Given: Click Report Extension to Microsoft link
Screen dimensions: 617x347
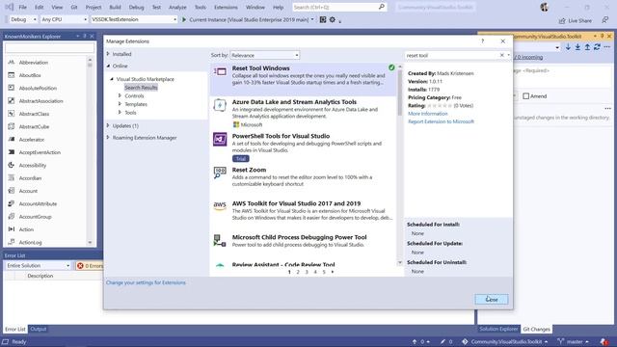Looking at the screenshot, I should [x=441, y=121].
